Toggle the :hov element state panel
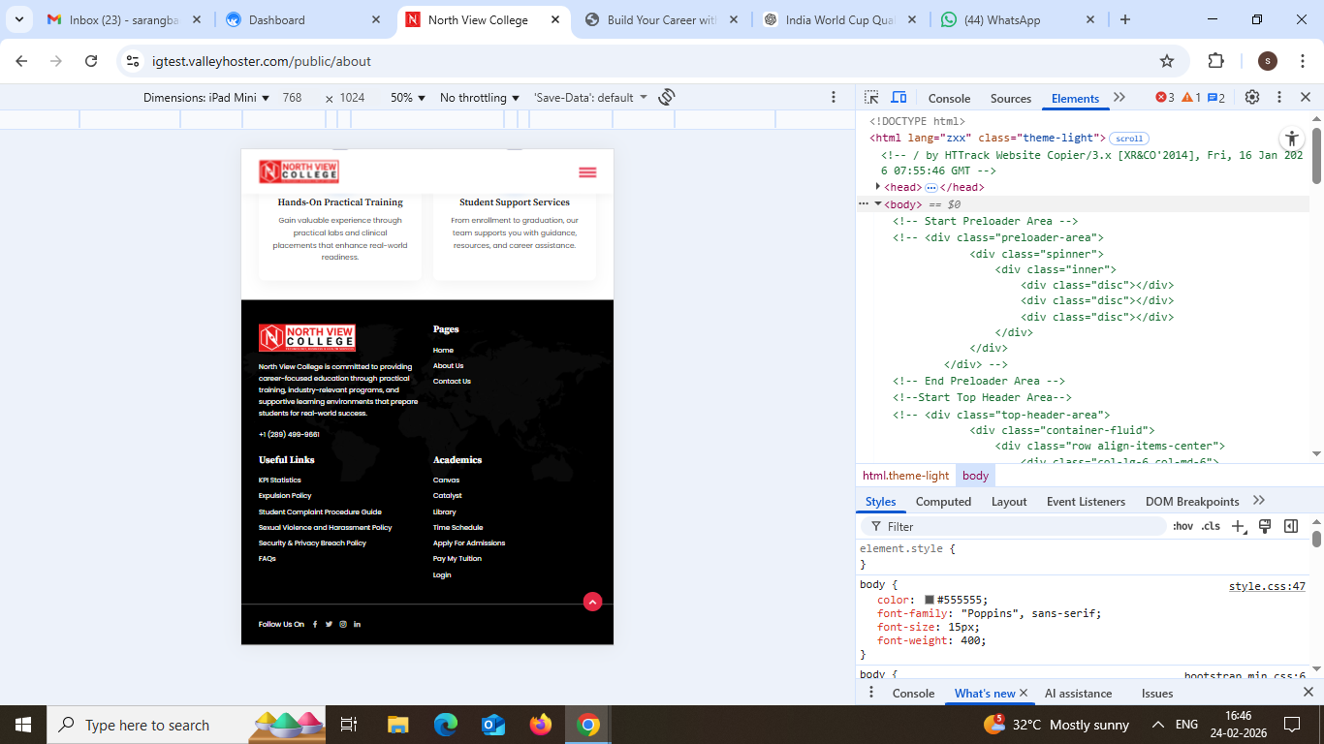 click(x=1182, y=526)
